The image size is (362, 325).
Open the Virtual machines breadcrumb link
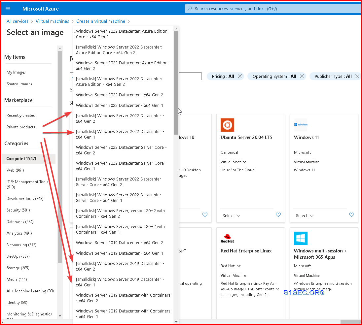click(52, 21)
